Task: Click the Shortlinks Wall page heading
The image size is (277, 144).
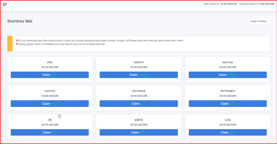Action: coord(20,21)
